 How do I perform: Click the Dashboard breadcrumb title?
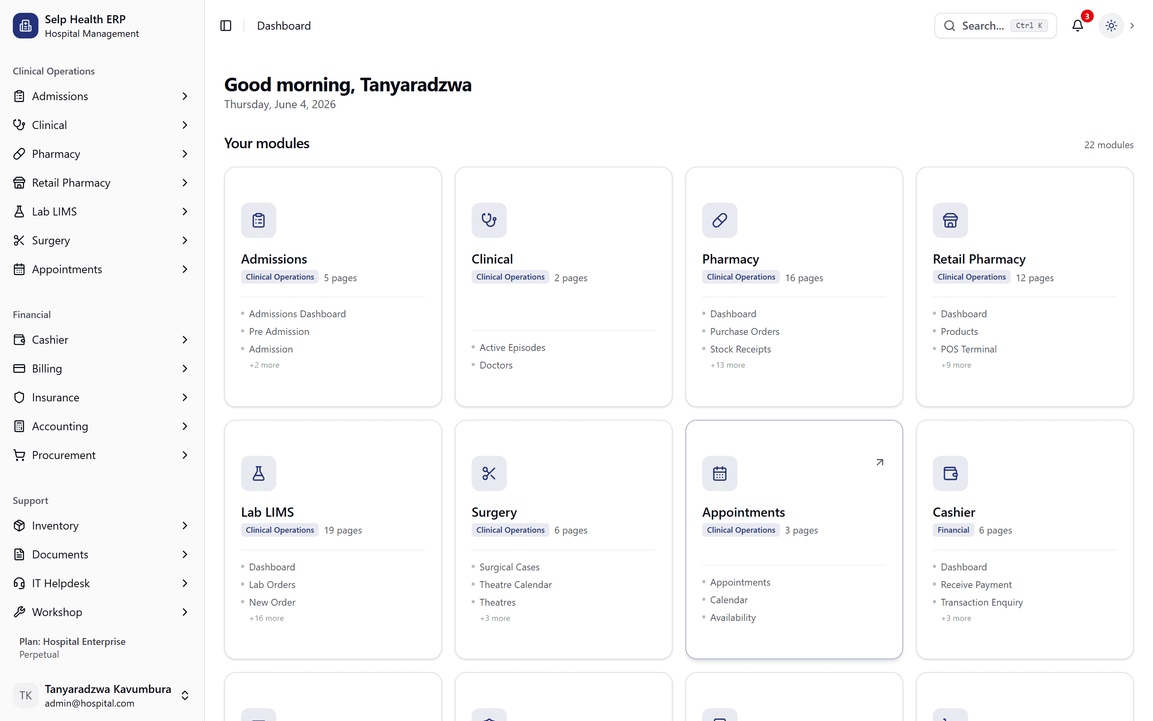(x=284, y=26)
